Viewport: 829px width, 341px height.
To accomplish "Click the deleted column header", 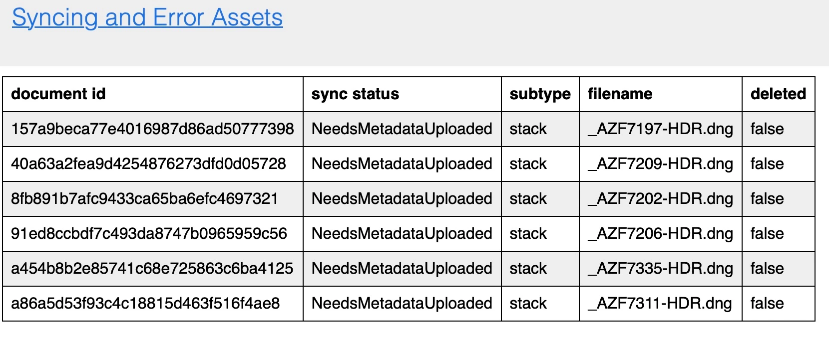I will coord(778,94).
